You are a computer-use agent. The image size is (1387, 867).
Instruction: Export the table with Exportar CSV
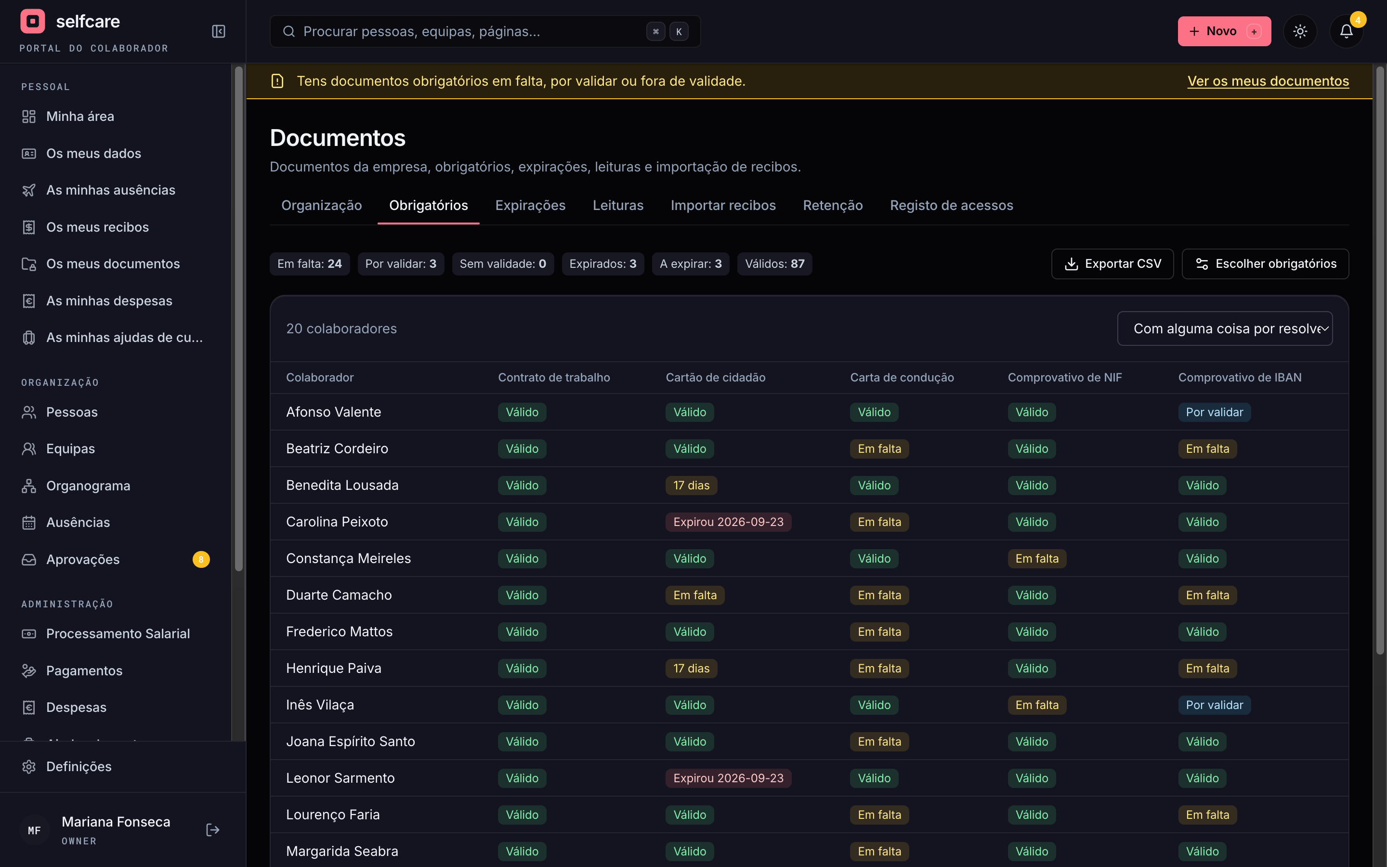[x=1112, y=264]
